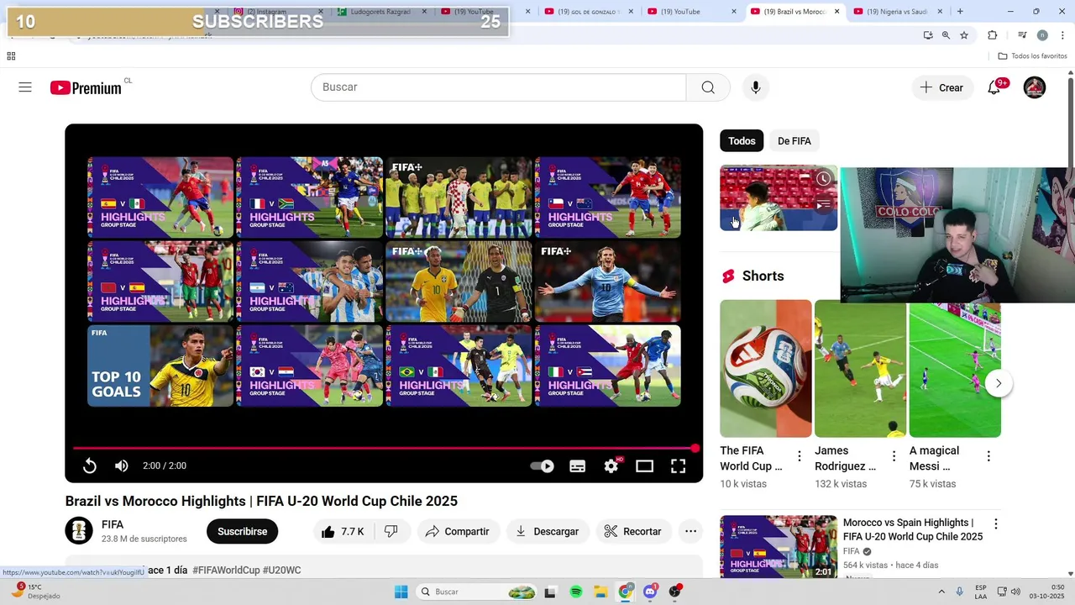Open options for A magical Messi short

988,456
